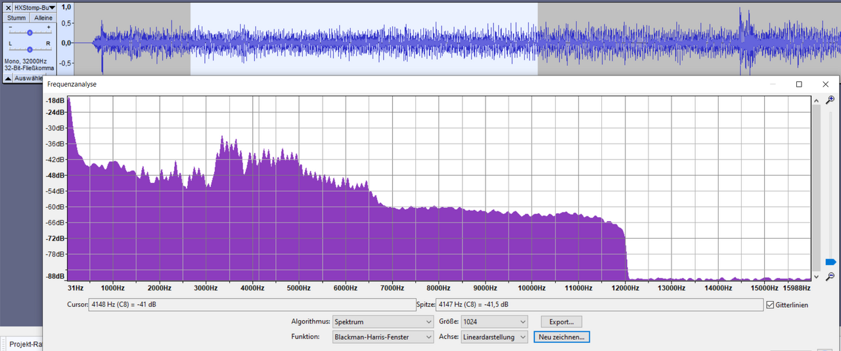Open the HXStomp-Bu track name menu

[x=35, y=7]
